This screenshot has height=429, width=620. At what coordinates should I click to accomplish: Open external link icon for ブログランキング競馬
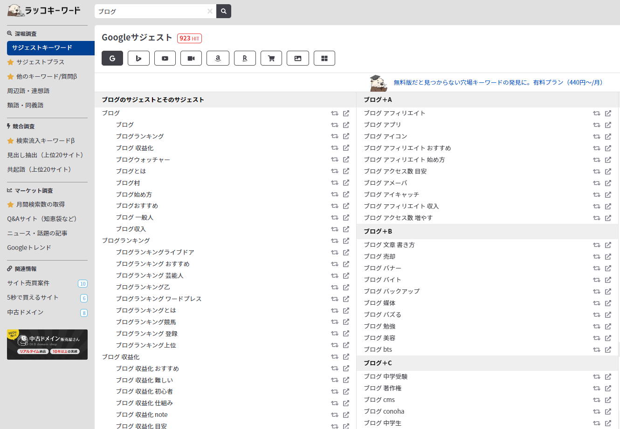346,322
